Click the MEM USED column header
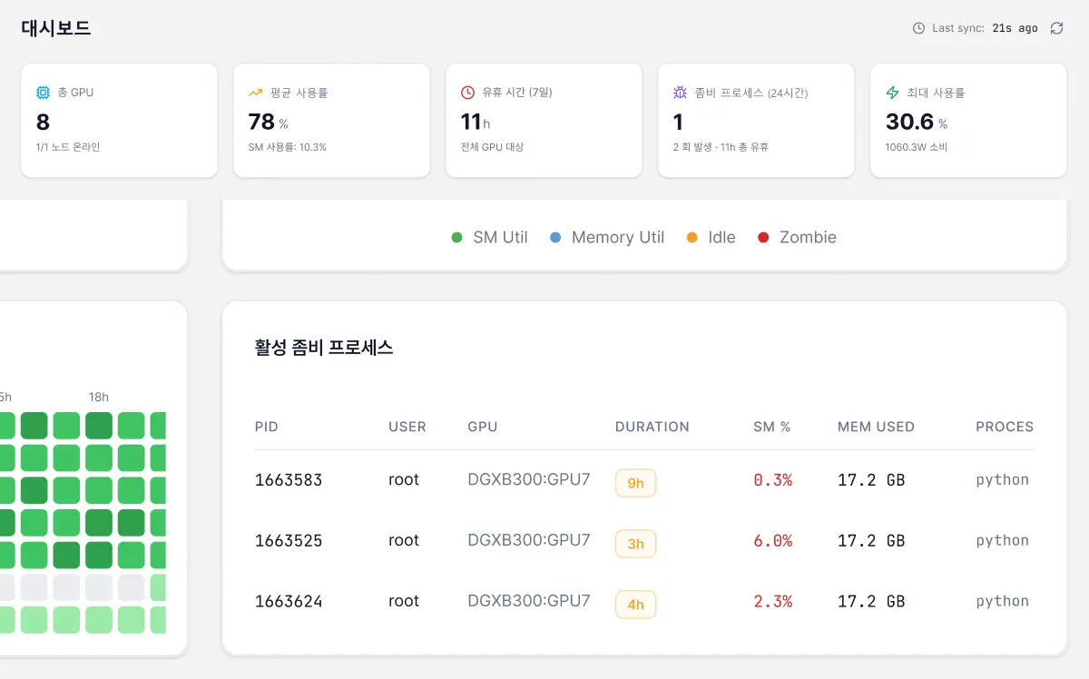Viewport: 1089px width, 679px height. pos(876,427)
